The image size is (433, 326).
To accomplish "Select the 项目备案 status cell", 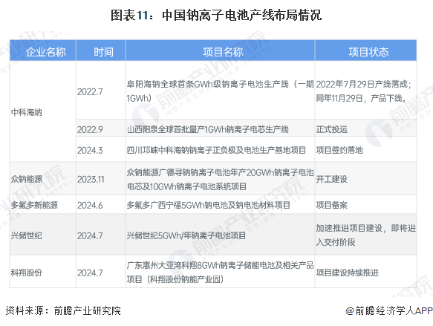I will (365, 205).
